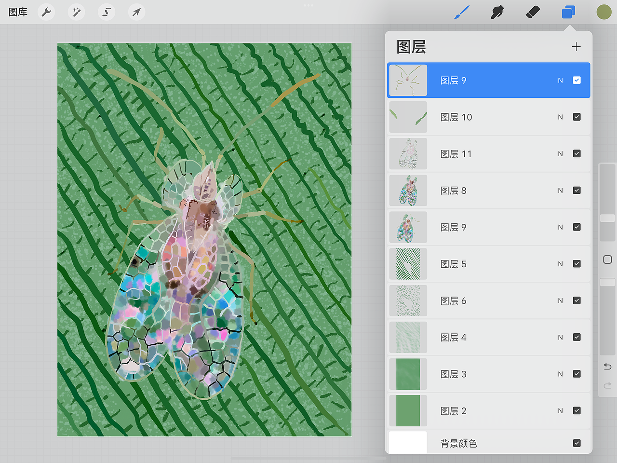Hide the selected 图层 9 layer
Viewport: 617px width, 463px height.
[x=577, y=80]
